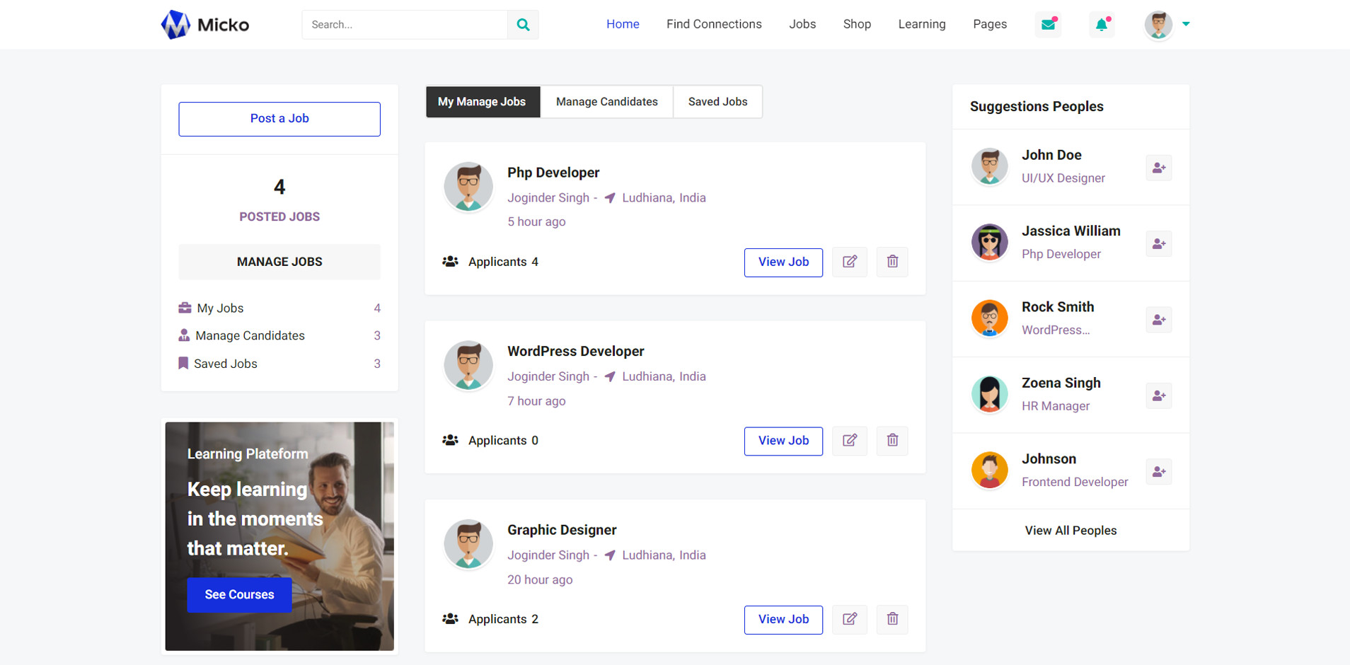Click the Post a Job button
1350x665 pixels.
pos(279,119)
